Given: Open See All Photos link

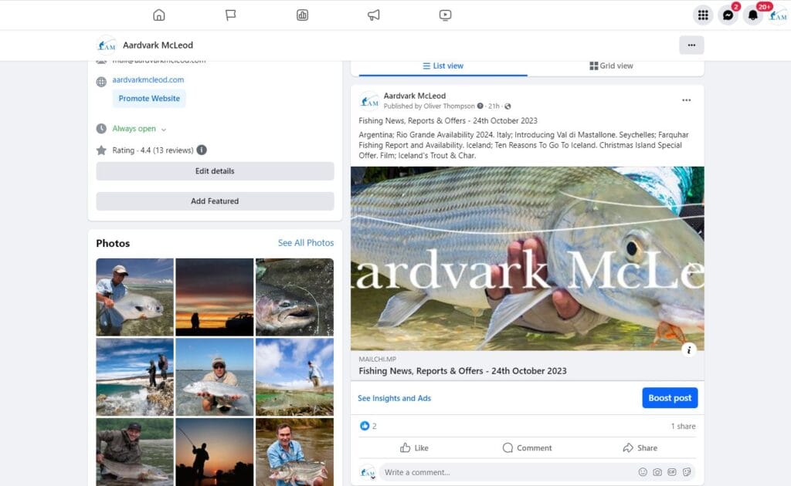Looking at the screenshot, I should 306,243.
